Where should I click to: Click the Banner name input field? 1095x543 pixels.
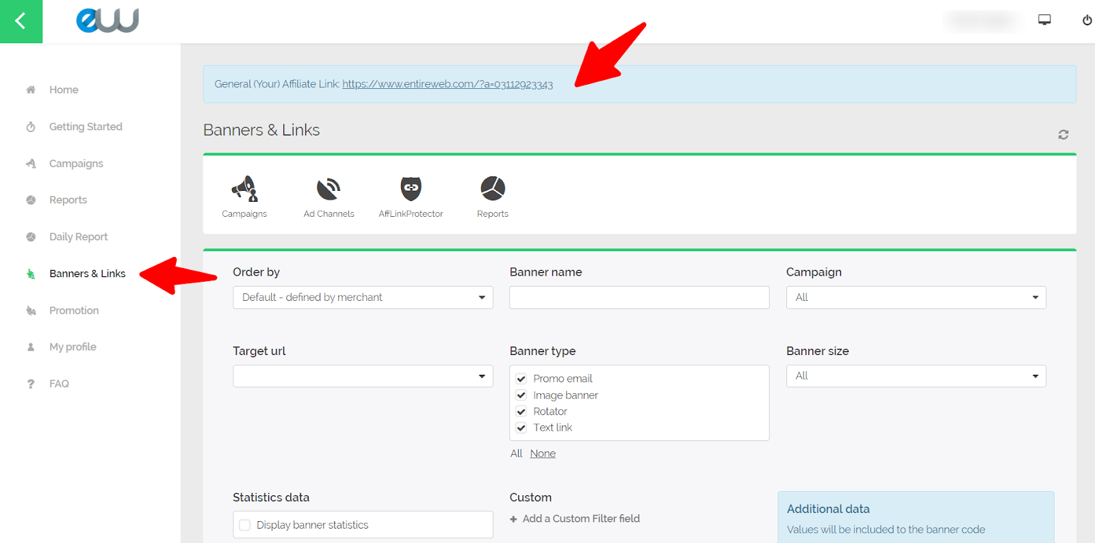[x=639, y=297]
